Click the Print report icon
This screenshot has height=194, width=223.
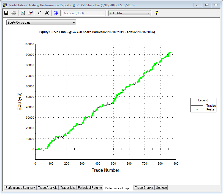[14, 13]
